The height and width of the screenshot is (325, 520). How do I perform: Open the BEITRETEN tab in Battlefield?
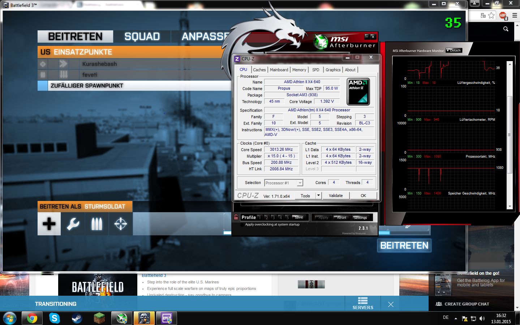click(x=75, y=37)
